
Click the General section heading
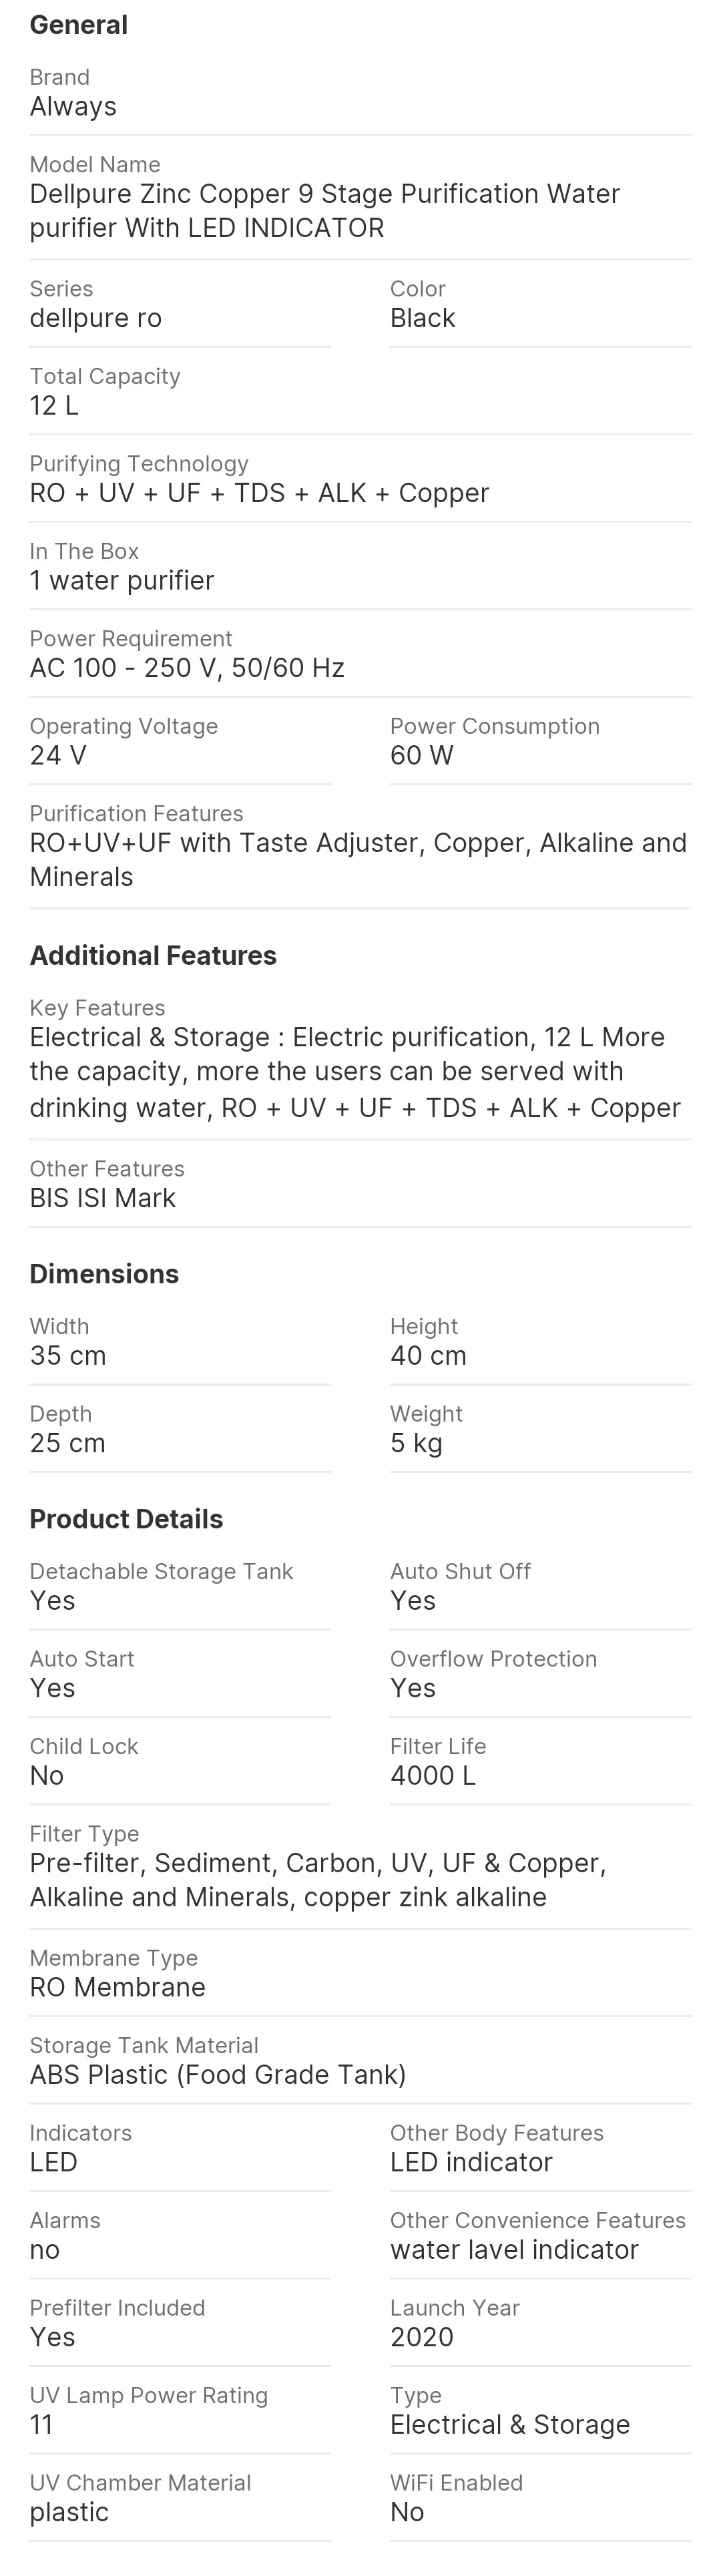(78, 25)
